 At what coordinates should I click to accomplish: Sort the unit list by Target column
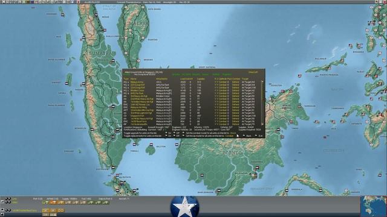[x=245, y=79]
